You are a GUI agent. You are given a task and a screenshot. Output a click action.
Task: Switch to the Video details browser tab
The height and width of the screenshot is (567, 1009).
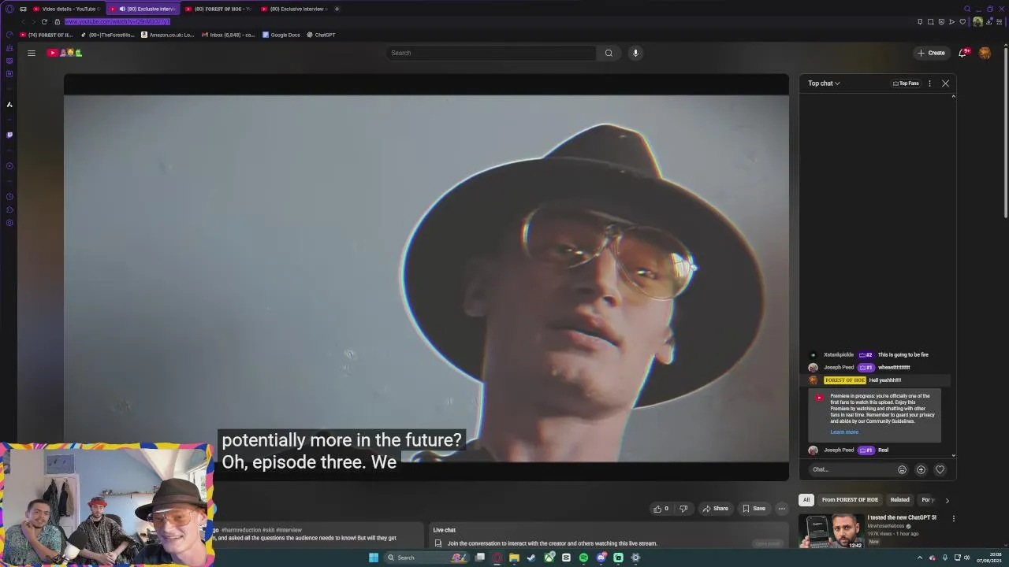(x=66, y=9)
